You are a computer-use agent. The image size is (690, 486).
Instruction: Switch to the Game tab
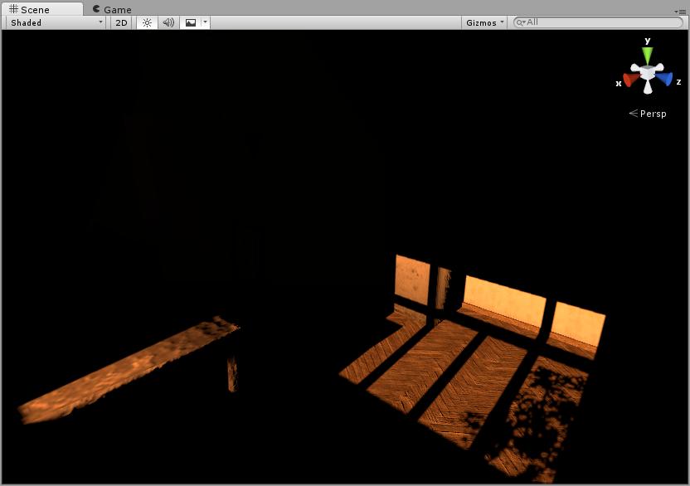112,9
